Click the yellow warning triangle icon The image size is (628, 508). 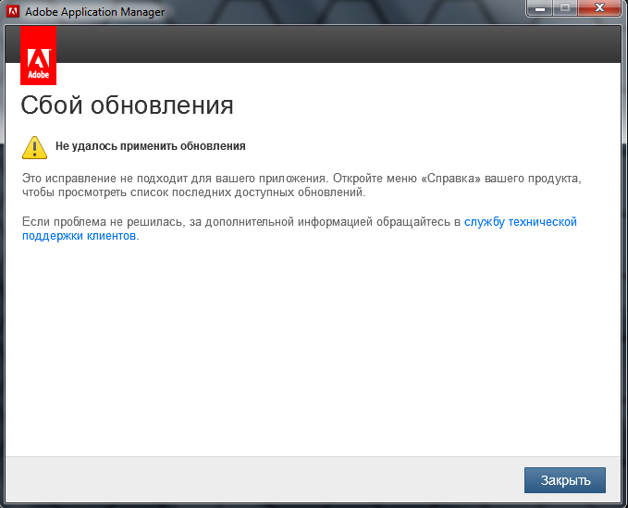coord(34,146)
